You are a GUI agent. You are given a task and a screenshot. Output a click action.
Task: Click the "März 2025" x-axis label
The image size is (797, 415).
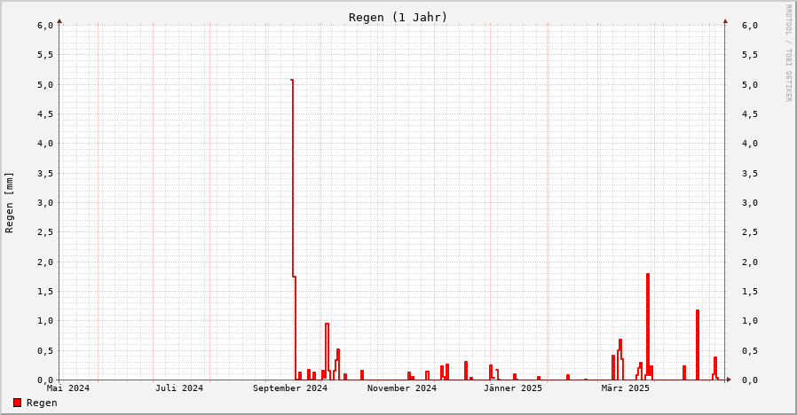[x=625, y=388]
